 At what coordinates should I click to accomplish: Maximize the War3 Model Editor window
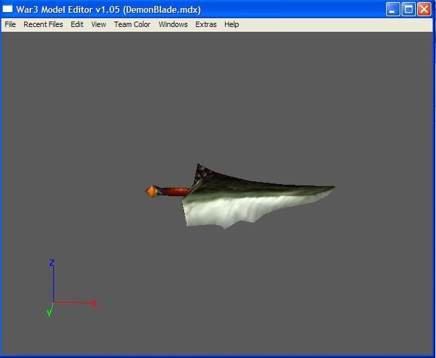tap(408, 9)
